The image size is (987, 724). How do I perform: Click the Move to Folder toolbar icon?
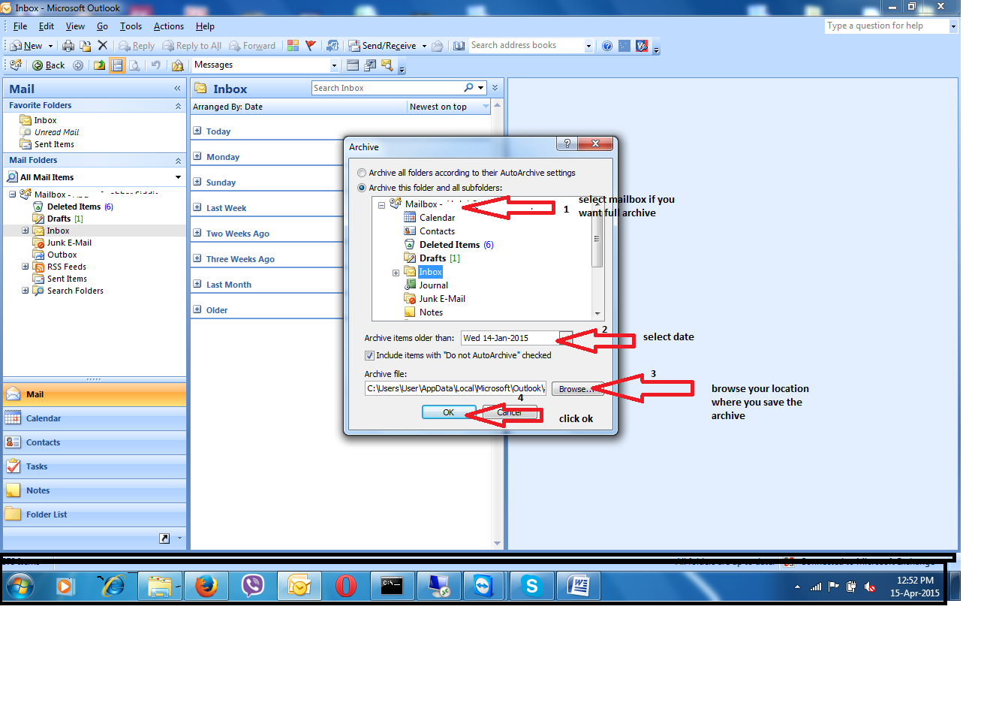[86, 46]
